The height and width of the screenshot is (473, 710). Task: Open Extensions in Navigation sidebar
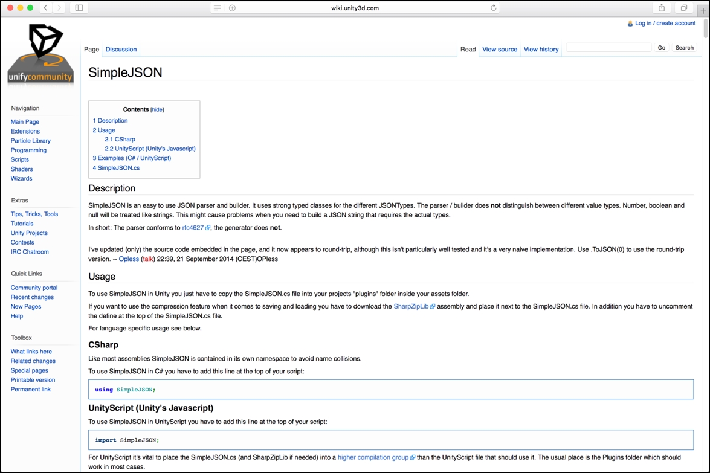click(25, 131)
